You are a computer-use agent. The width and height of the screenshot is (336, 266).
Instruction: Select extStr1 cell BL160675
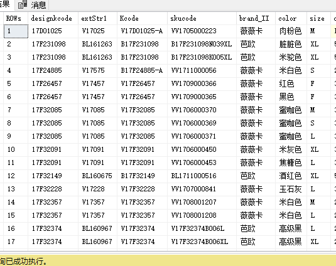(98, 176)
